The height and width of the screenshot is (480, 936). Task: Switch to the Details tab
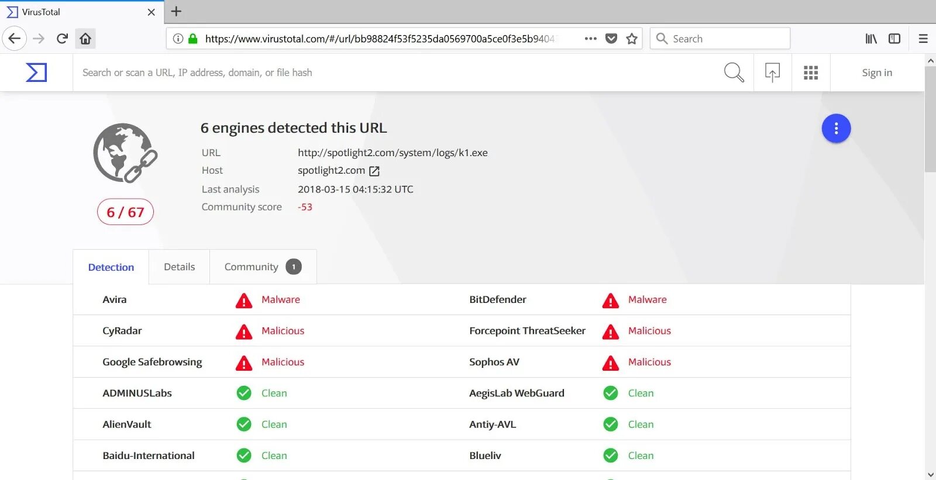tap(179, 267)
